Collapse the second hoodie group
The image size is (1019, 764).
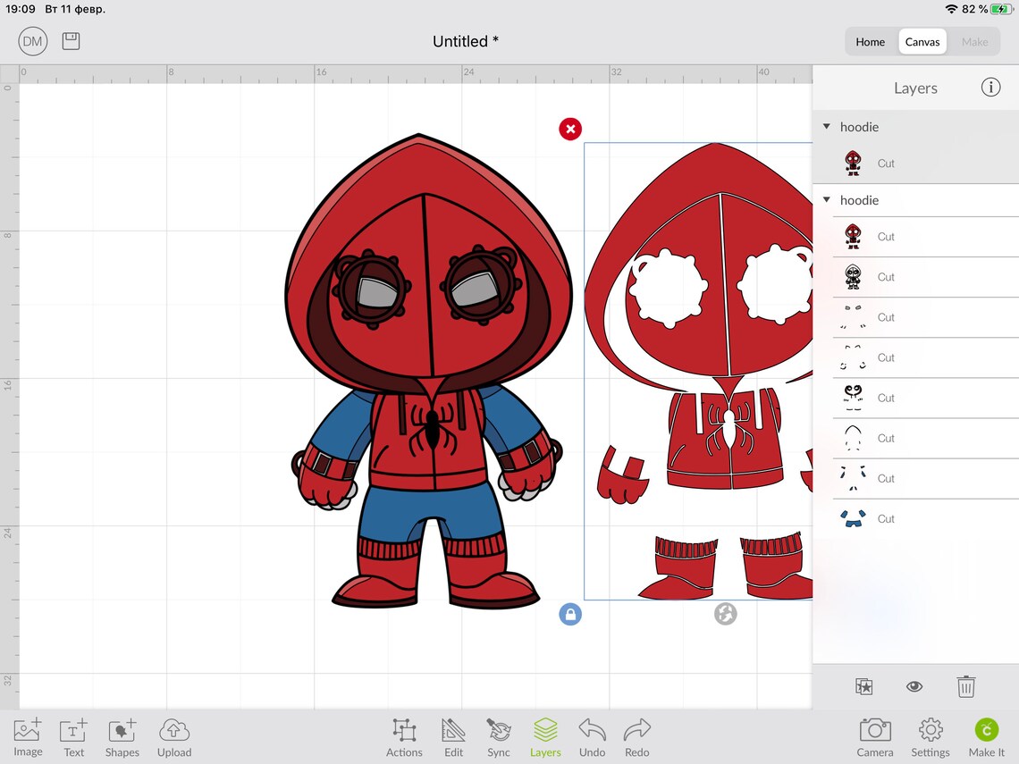point(827,199)
